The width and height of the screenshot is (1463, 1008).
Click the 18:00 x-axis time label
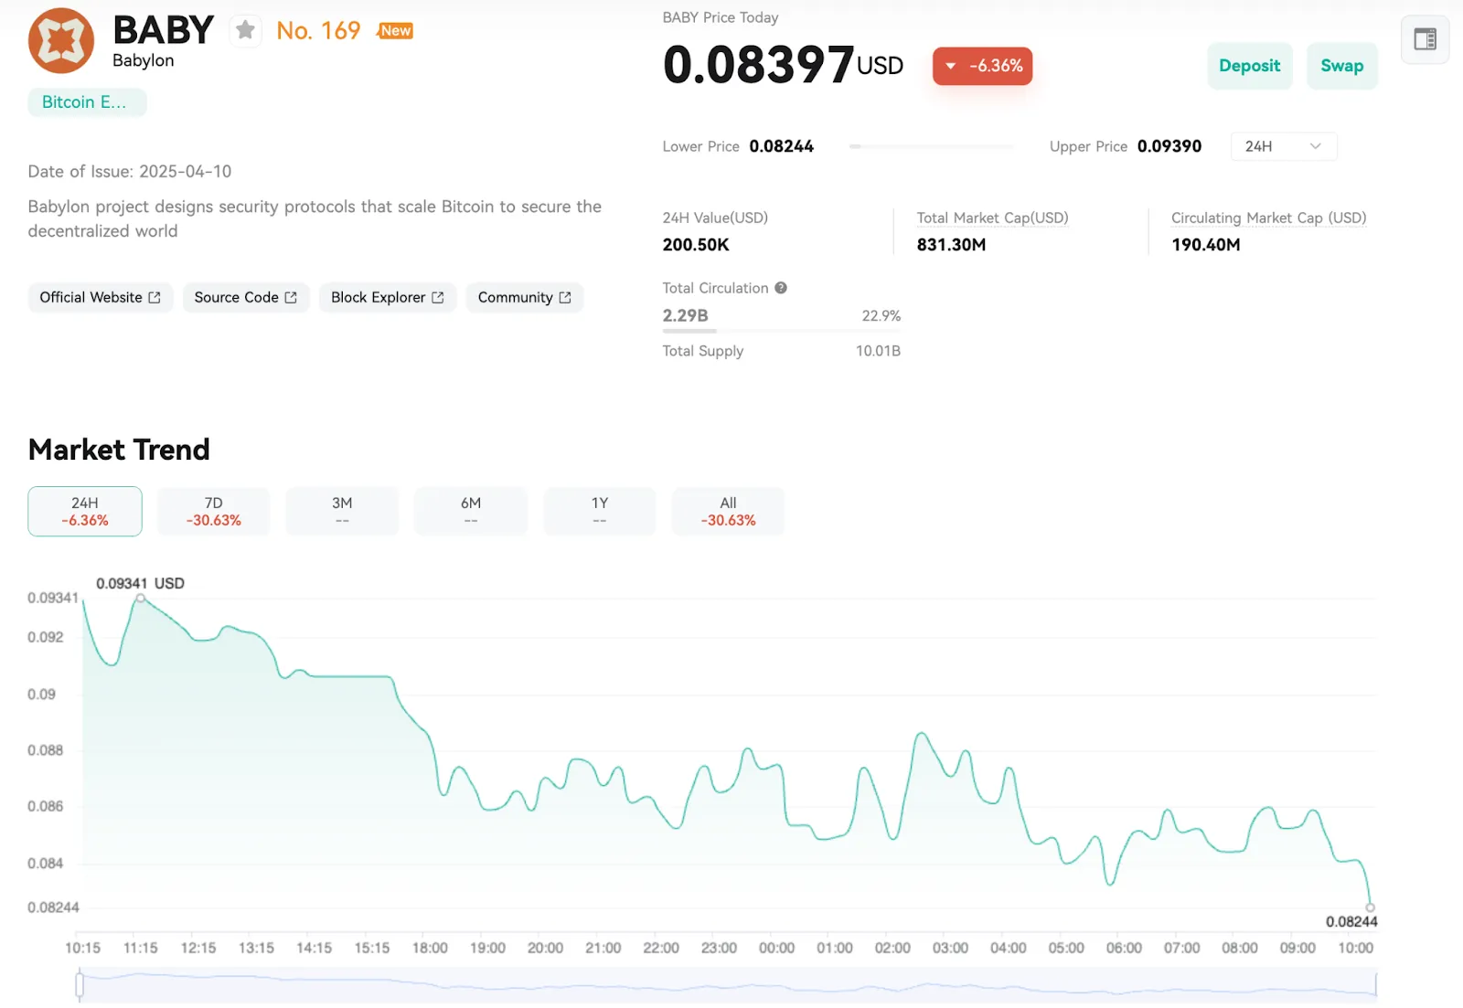(430, 948)
